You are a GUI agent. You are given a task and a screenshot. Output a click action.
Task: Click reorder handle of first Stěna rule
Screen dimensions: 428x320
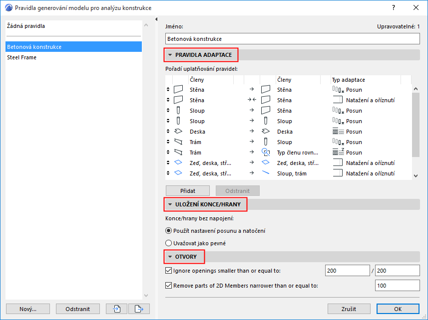168,90
